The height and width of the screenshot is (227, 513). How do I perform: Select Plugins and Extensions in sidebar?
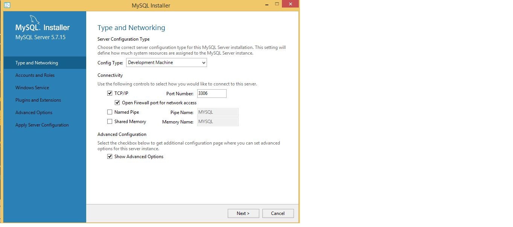click(x=38, y=100)
